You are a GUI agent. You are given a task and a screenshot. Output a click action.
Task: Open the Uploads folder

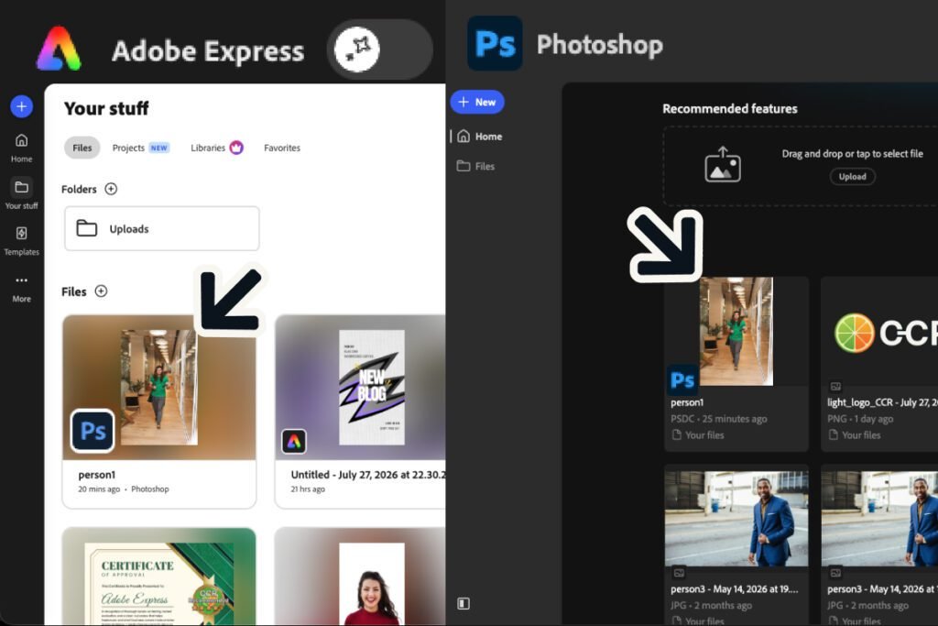tap(161, 228)
